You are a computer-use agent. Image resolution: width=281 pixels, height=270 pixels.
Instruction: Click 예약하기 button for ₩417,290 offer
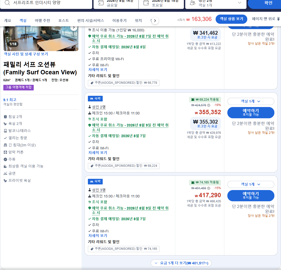click(x=251, y=195)
